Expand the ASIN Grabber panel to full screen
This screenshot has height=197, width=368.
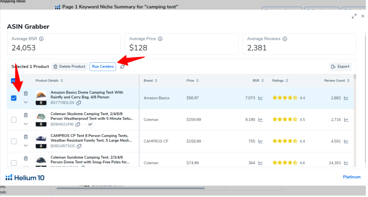coord(354,16)
